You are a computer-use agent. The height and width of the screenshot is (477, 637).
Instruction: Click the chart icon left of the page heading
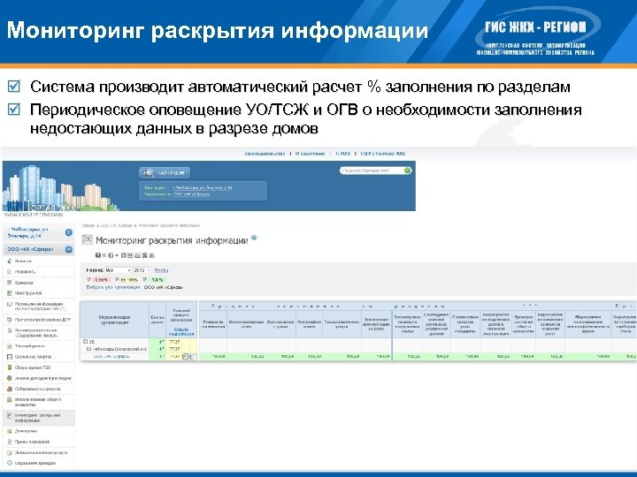[x=87, y=239]
